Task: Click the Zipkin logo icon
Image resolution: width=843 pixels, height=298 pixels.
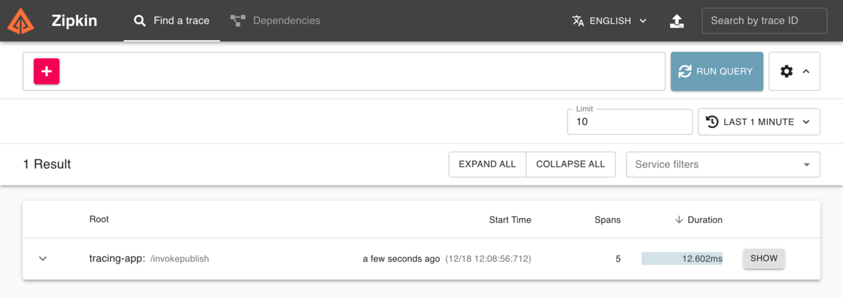Action: pos(20,20)
